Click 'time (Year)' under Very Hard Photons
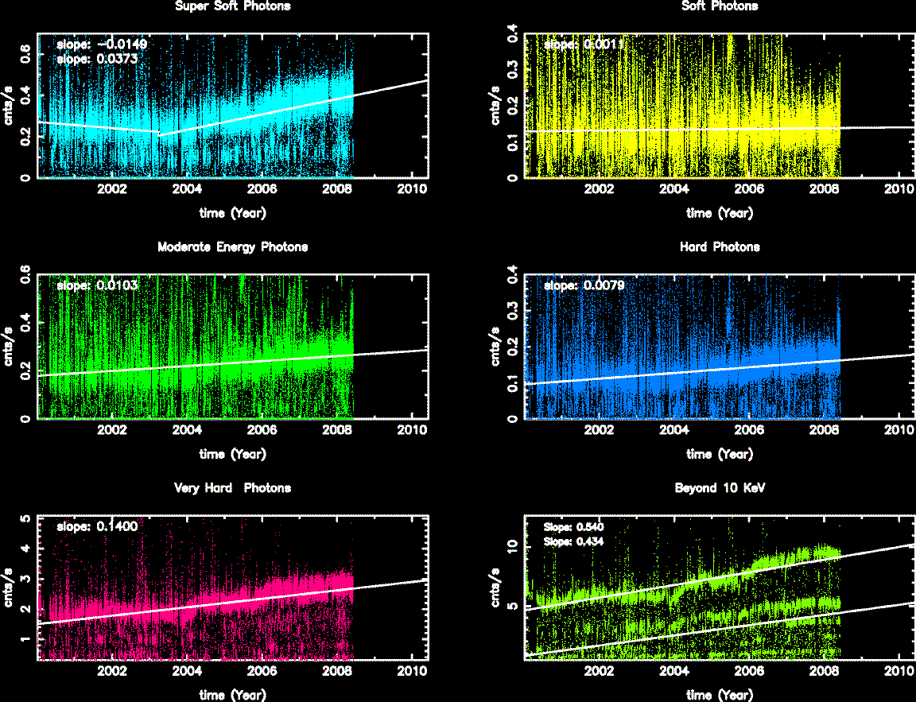916x702 pixels. click(232, 695)
